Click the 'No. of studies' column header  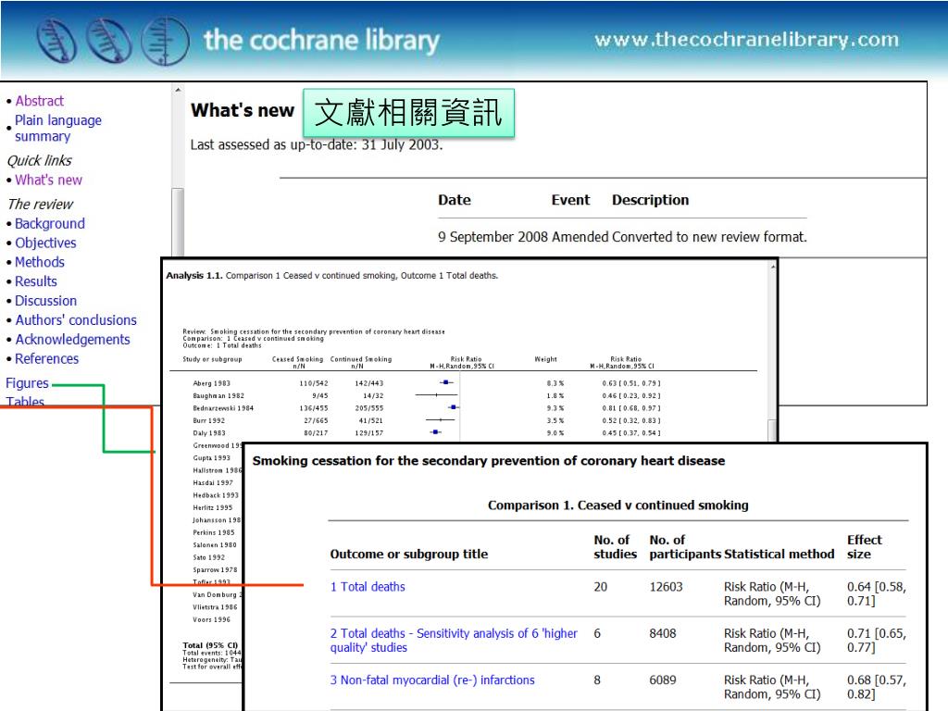615,547
